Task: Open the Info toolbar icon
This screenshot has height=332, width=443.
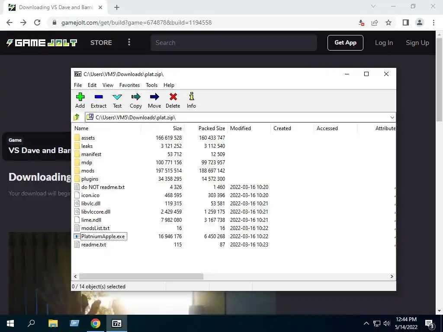Action: point(191,96)
